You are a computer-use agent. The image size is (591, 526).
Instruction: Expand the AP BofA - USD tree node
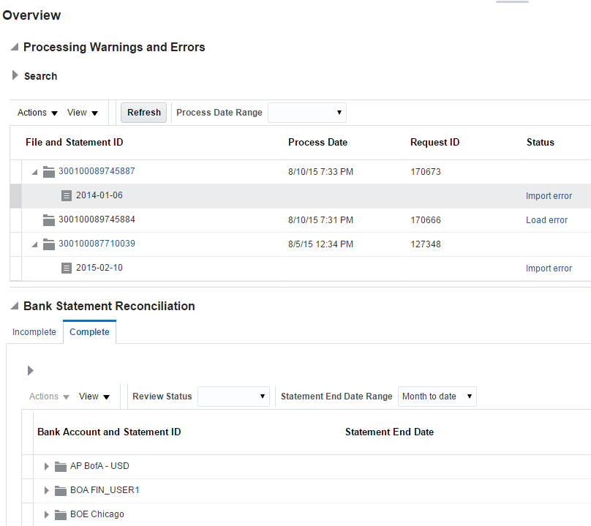(x=47, y=467)
